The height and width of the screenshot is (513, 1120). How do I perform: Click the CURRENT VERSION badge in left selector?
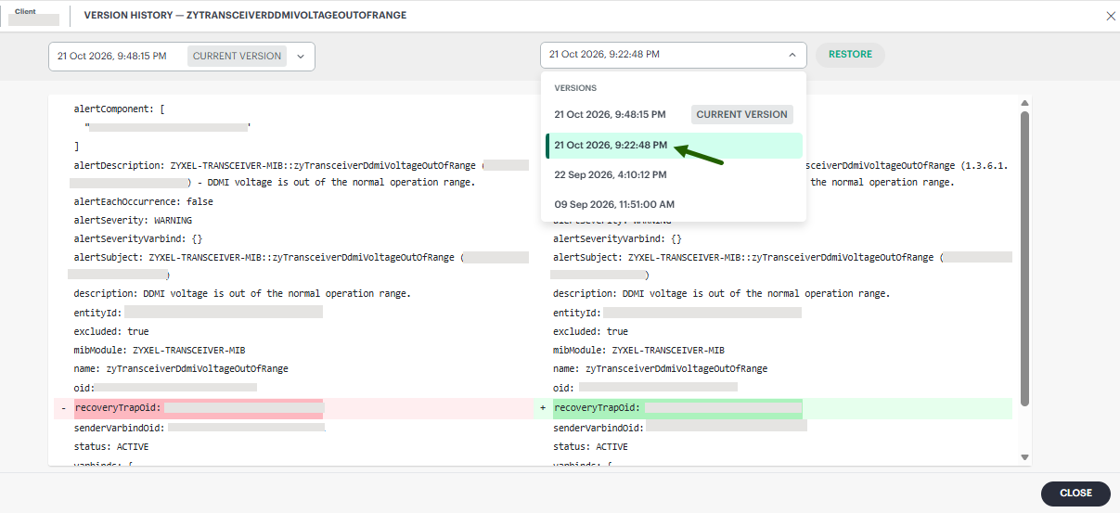point(237,56)
